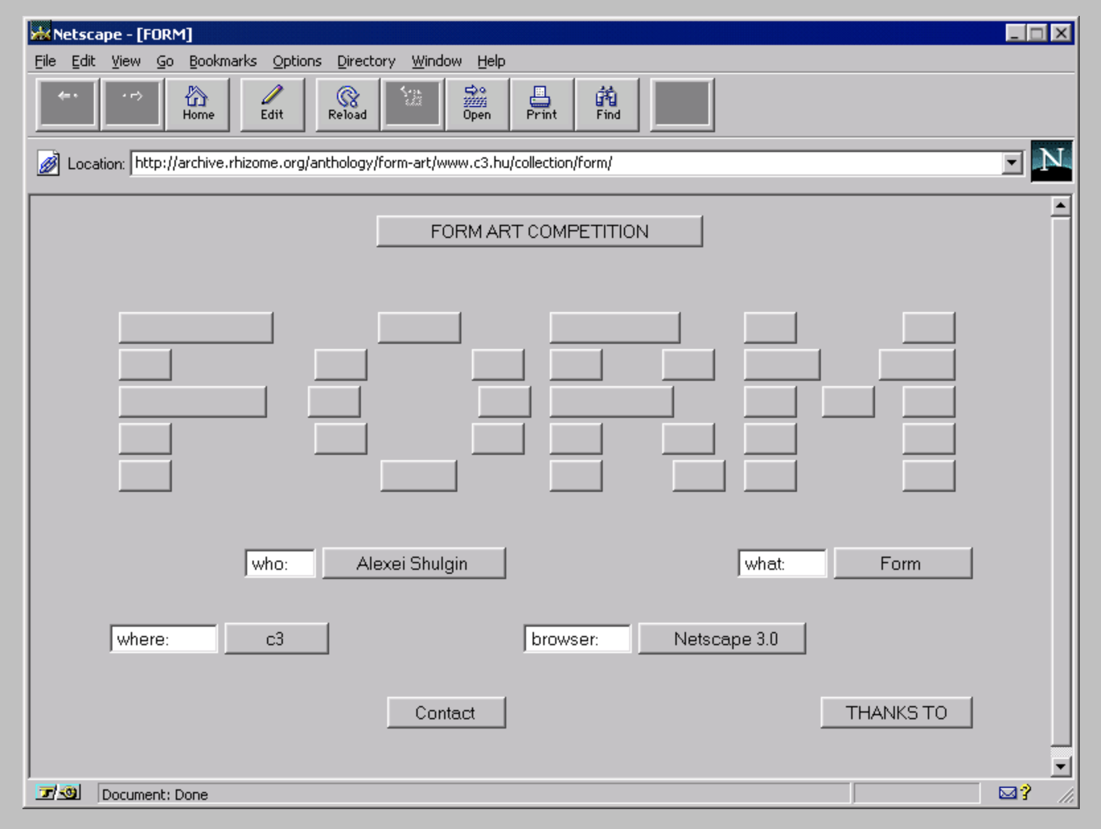Reload the page using toolbar icon
This screenshot has height=829, width=1101.
[x=347, y=104]
